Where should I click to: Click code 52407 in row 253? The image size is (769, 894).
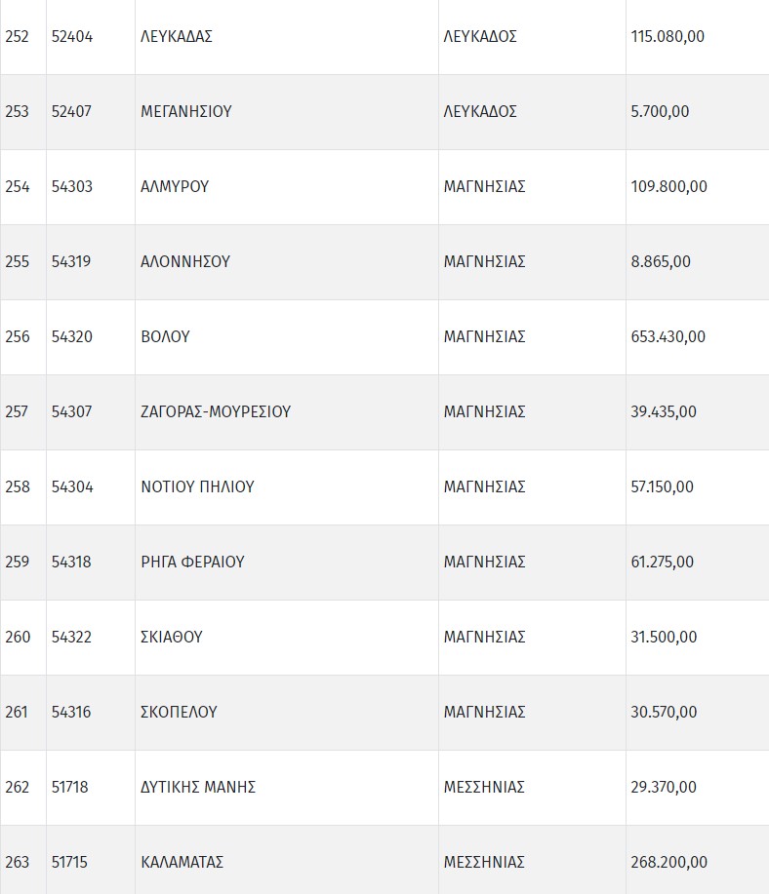[x=71, y=112]
